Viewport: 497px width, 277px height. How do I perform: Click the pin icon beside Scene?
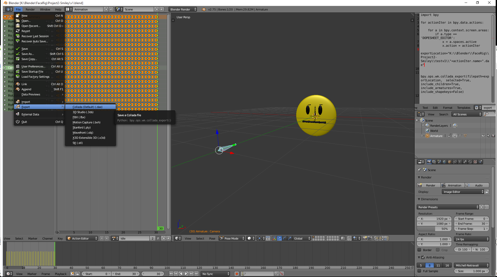(x=419, y=170)
